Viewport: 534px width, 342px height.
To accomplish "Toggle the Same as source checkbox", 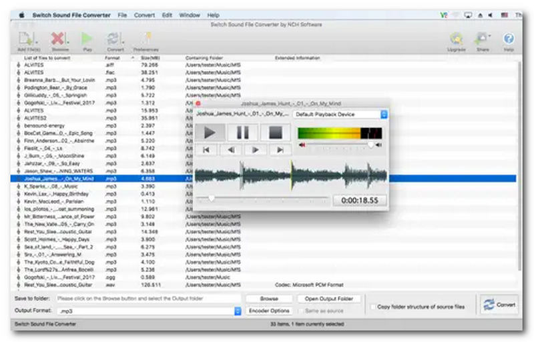I will 301,311.
